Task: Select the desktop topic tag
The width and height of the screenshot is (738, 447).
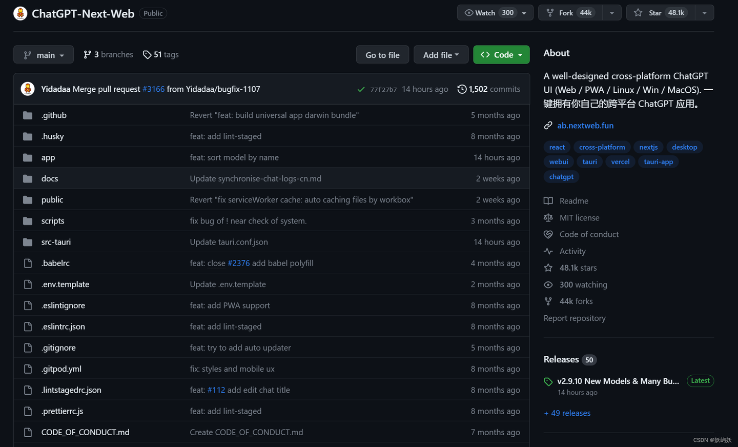Action: [x=685, y=147]
